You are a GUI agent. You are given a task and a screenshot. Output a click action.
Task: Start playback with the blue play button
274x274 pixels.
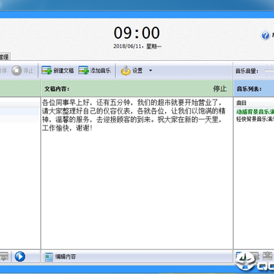click(x=20, y=256)
